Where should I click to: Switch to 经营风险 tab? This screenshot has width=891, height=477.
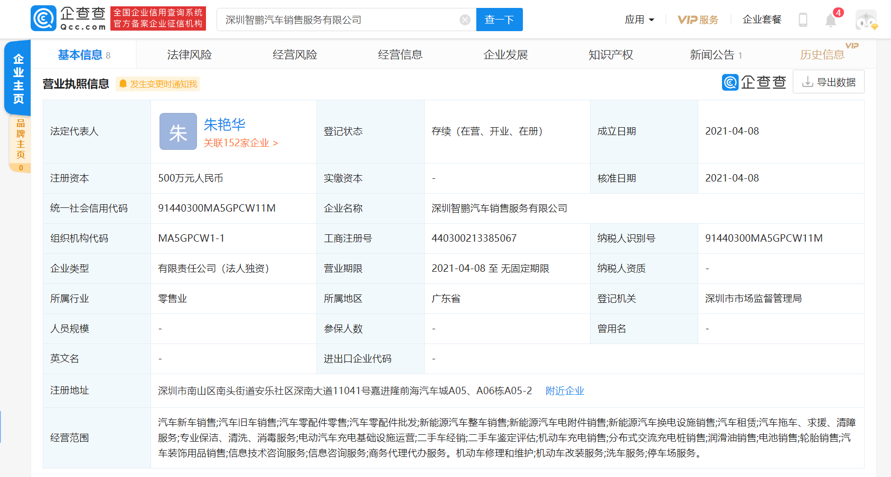(295, 55)
